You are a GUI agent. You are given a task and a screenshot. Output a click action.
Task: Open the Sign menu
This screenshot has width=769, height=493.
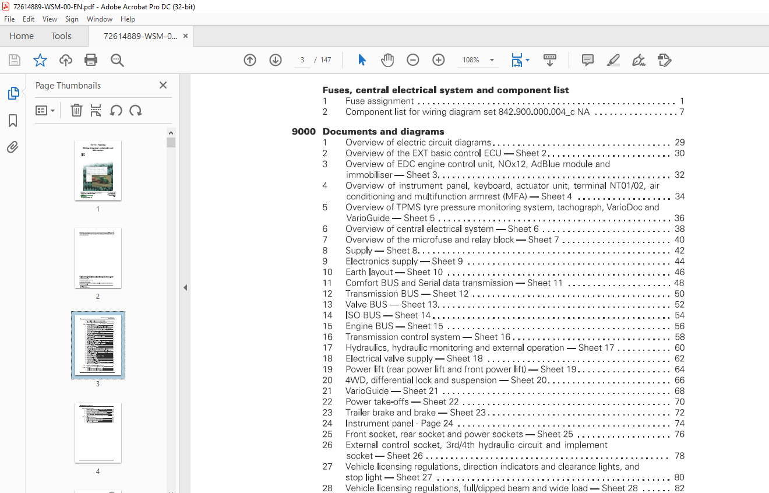tap(72, 19)
